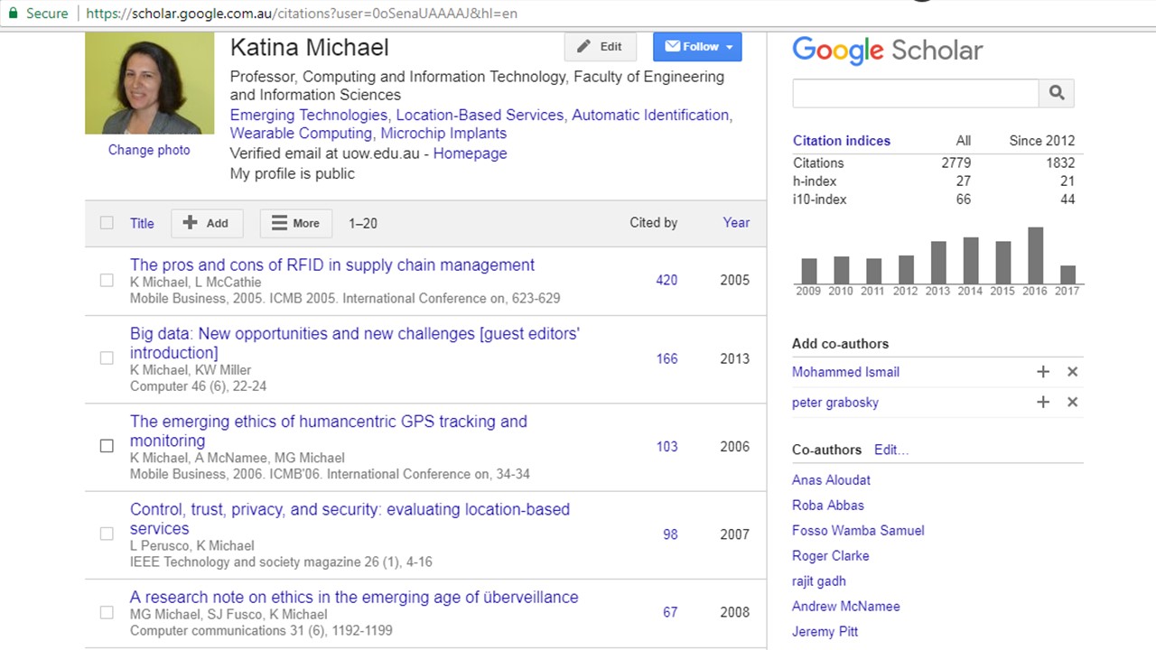View the 67 citations count

click(670, 612)
